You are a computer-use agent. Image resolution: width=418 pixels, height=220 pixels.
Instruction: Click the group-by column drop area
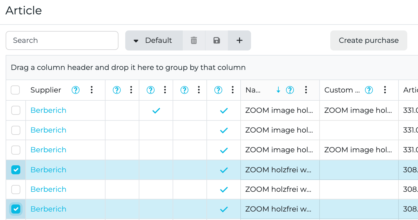click(x=128, y=67)
